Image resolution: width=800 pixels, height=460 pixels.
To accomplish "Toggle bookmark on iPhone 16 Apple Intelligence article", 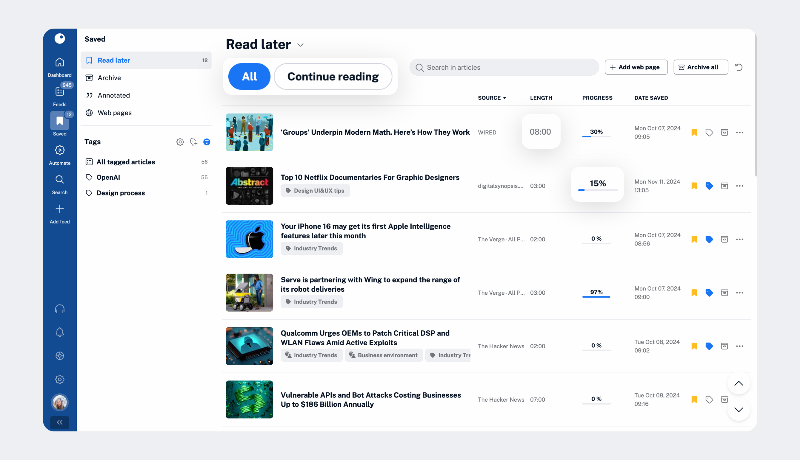I will [x=694, y=239].
